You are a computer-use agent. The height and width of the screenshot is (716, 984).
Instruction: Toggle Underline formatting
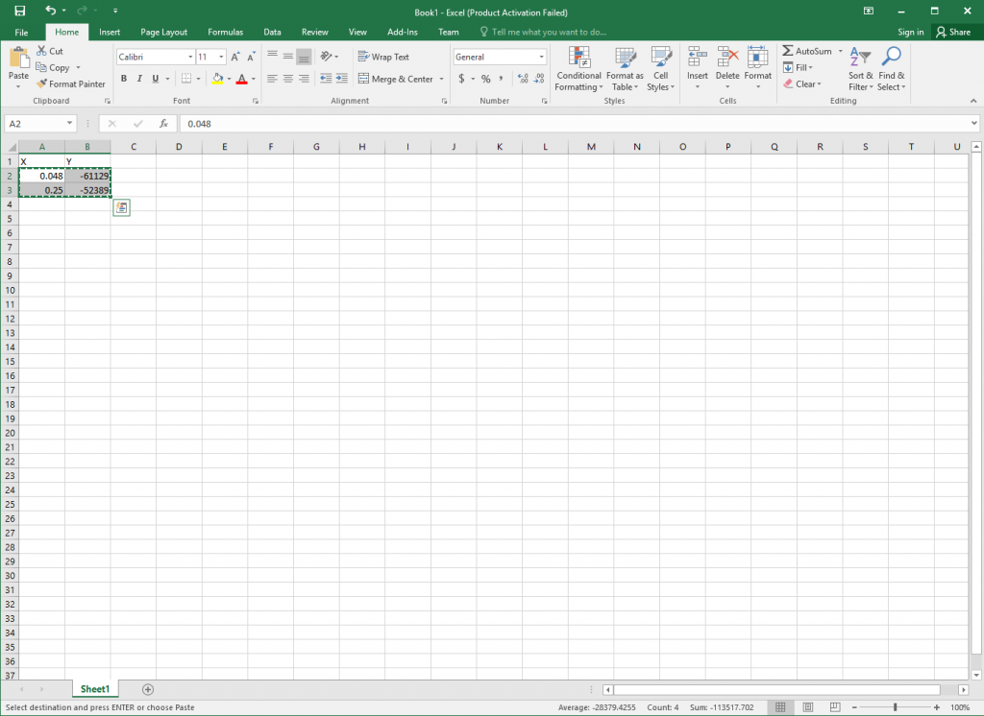(155, 79)
